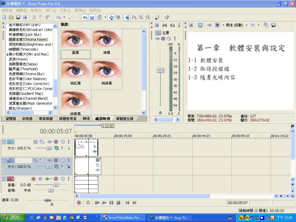Mute video track 1
The width and height of the screenshot is (296, 222).
coord(63,142)
